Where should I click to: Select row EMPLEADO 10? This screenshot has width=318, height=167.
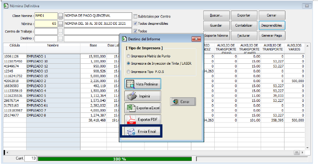coord(37,61)
